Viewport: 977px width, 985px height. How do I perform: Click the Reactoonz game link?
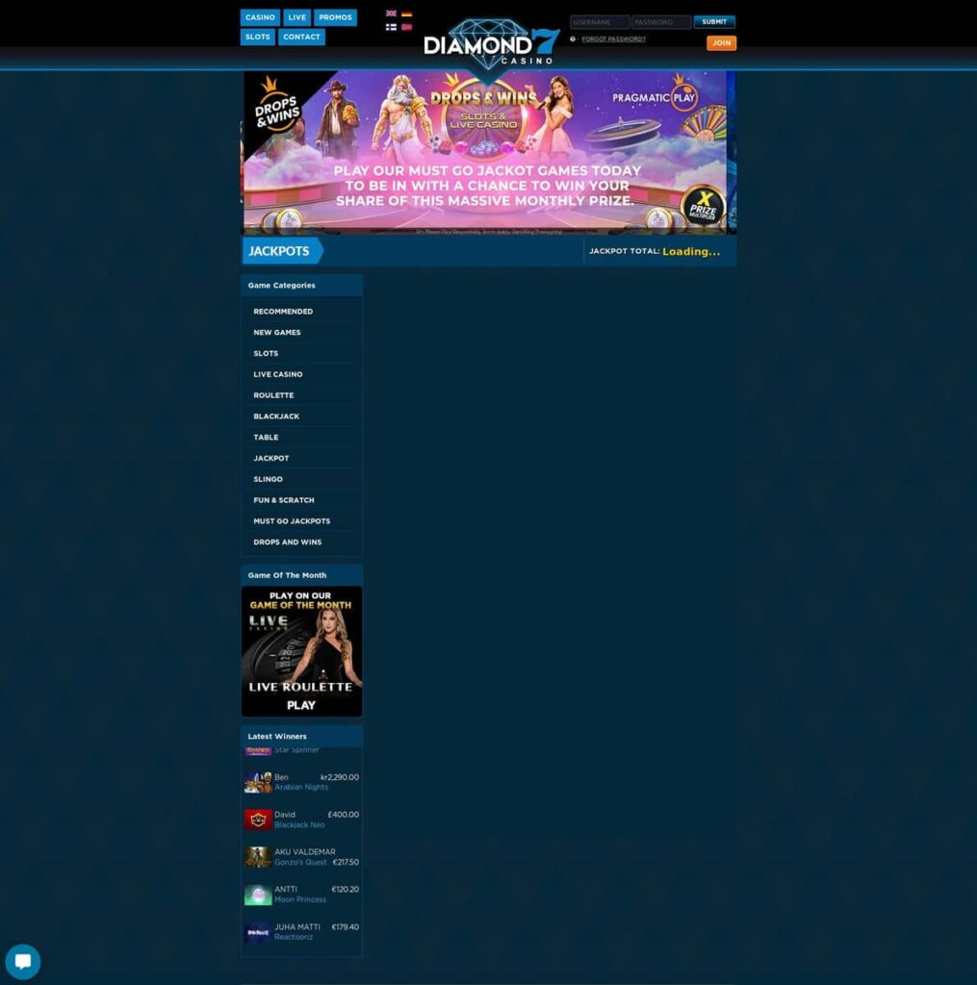click(294, 937)
